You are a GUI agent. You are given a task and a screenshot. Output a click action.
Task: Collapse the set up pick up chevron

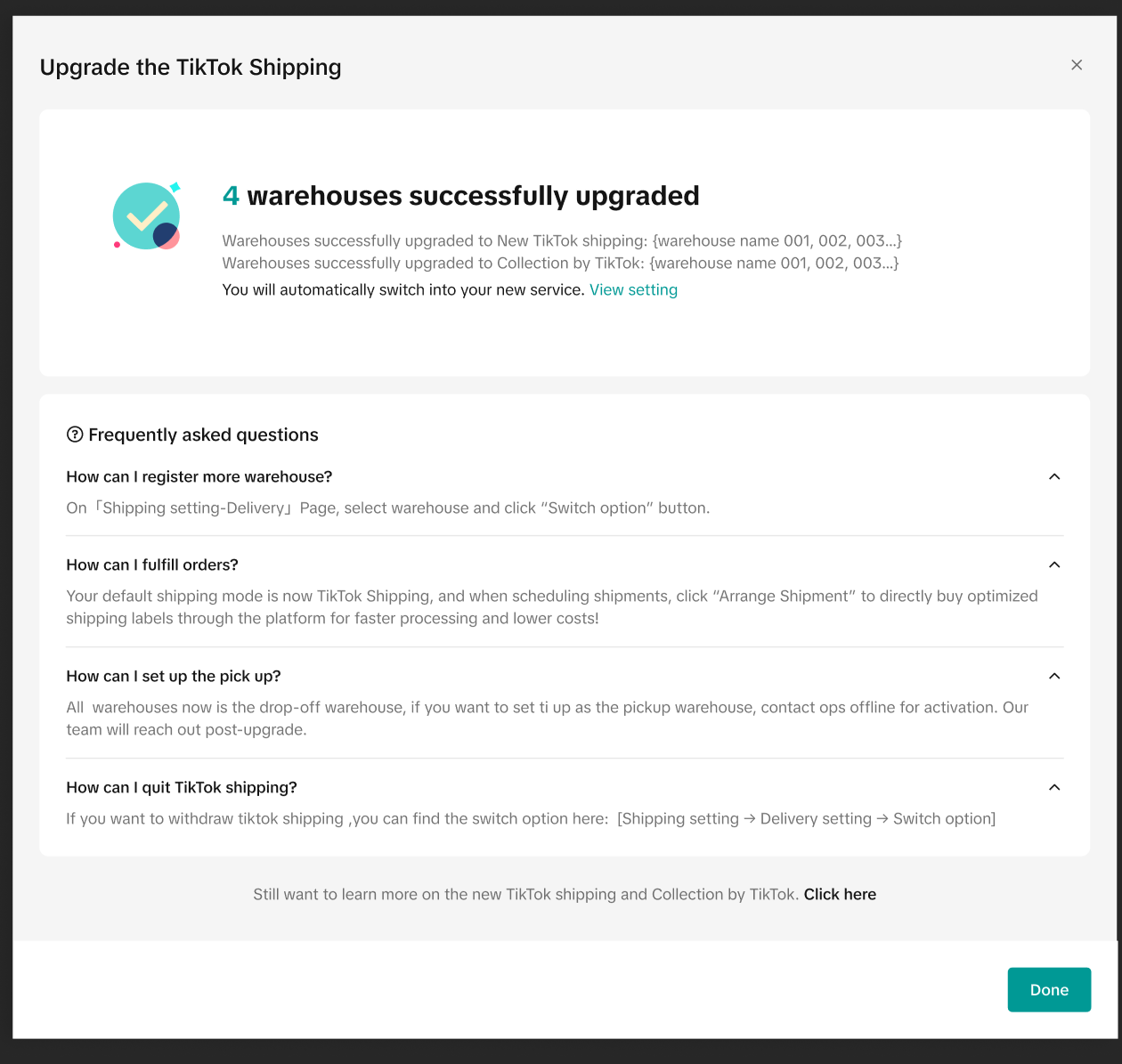coord(1054,676)
